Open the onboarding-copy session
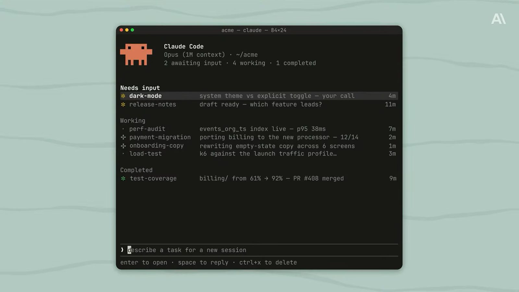This screenshot has height=292, width=519. click(259, 146)
